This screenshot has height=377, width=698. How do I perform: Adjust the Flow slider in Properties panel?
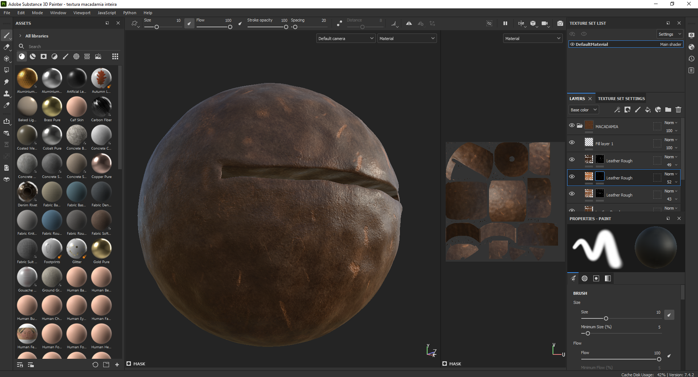(658, 359)
